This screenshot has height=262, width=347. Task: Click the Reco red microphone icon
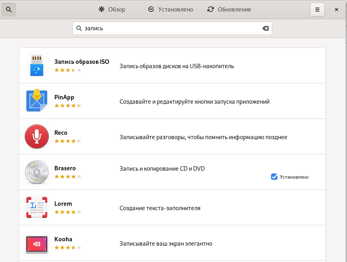[37, 136]
